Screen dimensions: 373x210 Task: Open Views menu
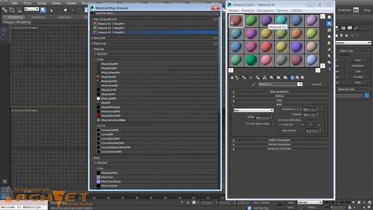pos(56,3)
